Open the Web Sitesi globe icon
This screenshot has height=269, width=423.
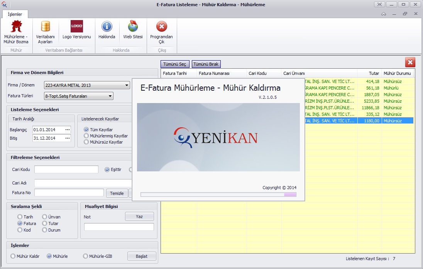point(133,27)
